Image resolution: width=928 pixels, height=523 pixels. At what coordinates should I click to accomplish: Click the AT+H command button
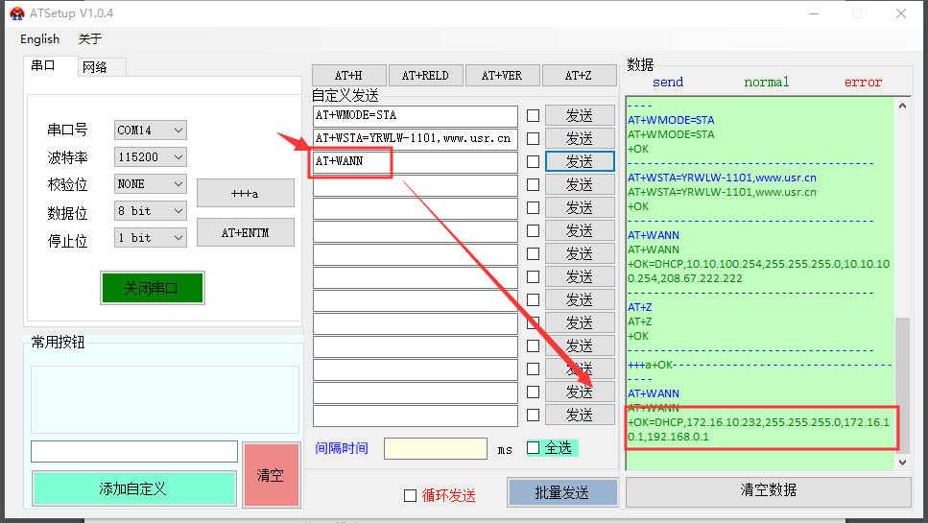[348, 75]
